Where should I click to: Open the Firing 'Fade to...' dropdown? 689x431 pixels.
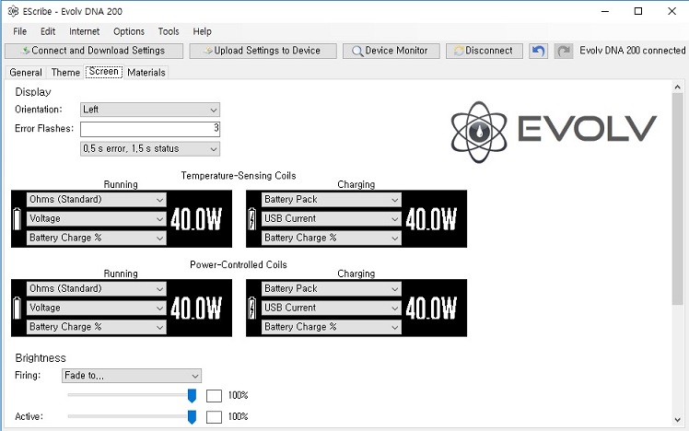tap(132, 376)
